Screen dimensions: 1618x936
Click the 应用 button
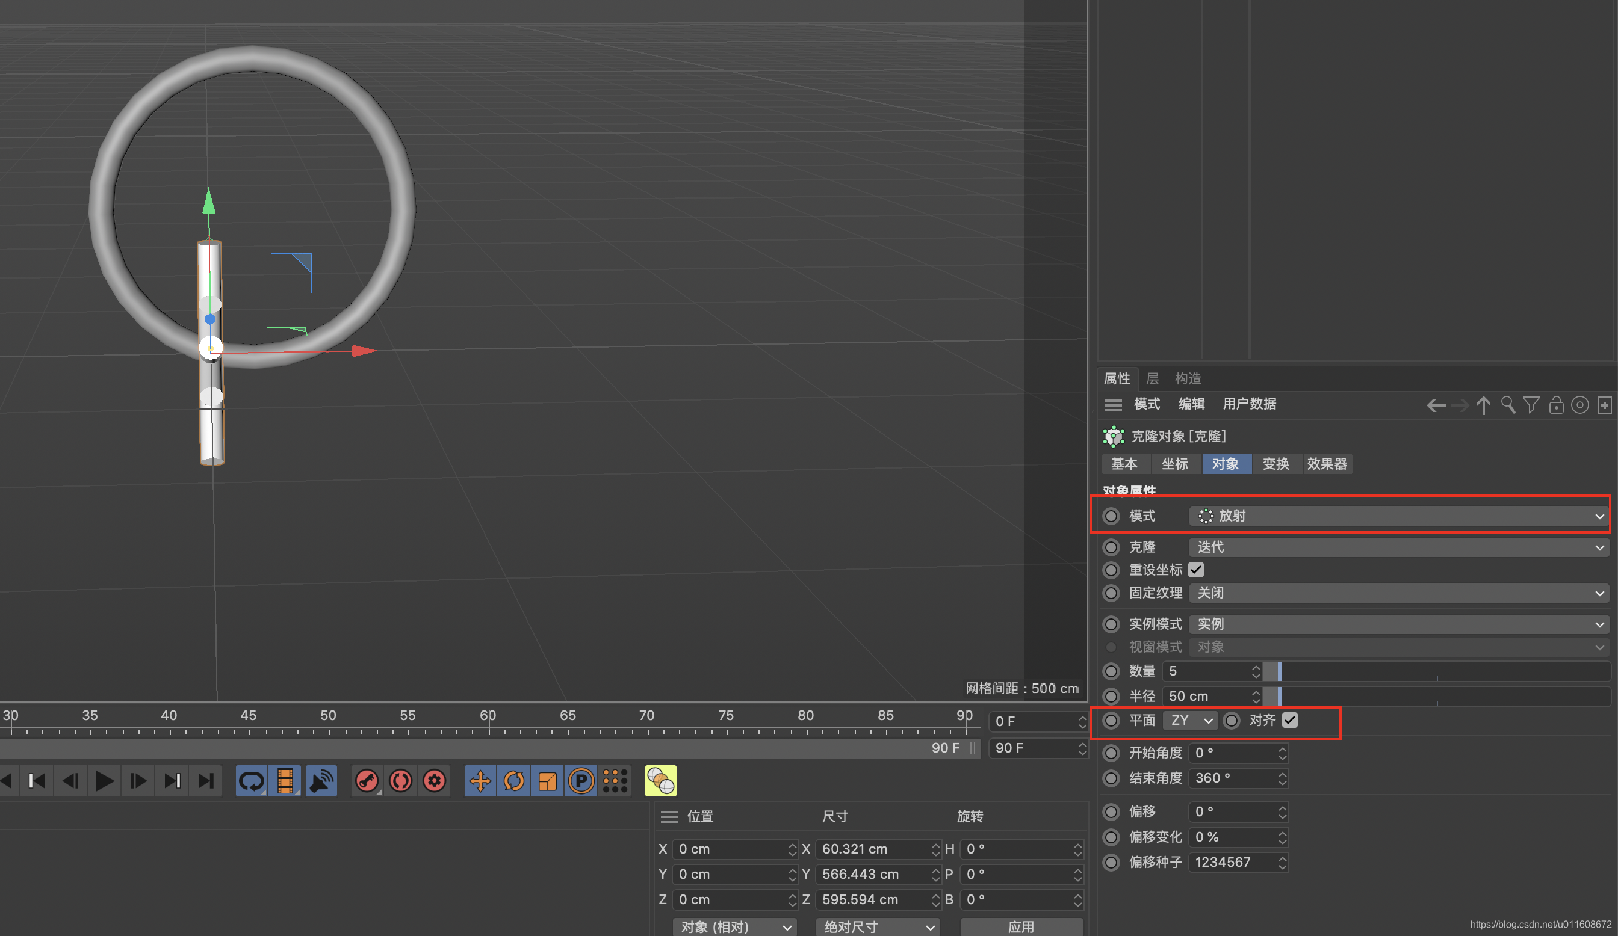pyautogui.click(x=1020, y=926)
